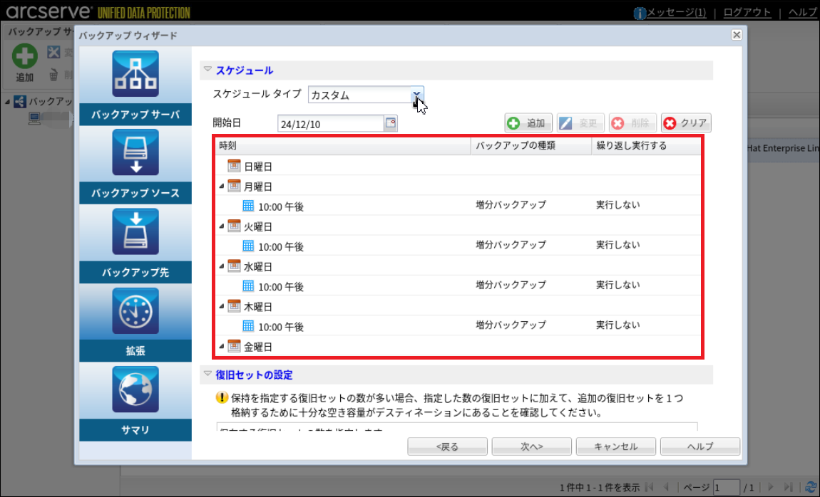Image resolution: width=820 pixels, height=497 pixels.
Task: Open the start date calendar picker
Action: 390,123
